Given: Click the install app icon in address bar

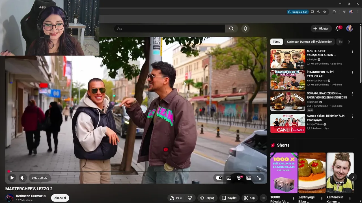Looking at the screenshot, I should (313, 12).
